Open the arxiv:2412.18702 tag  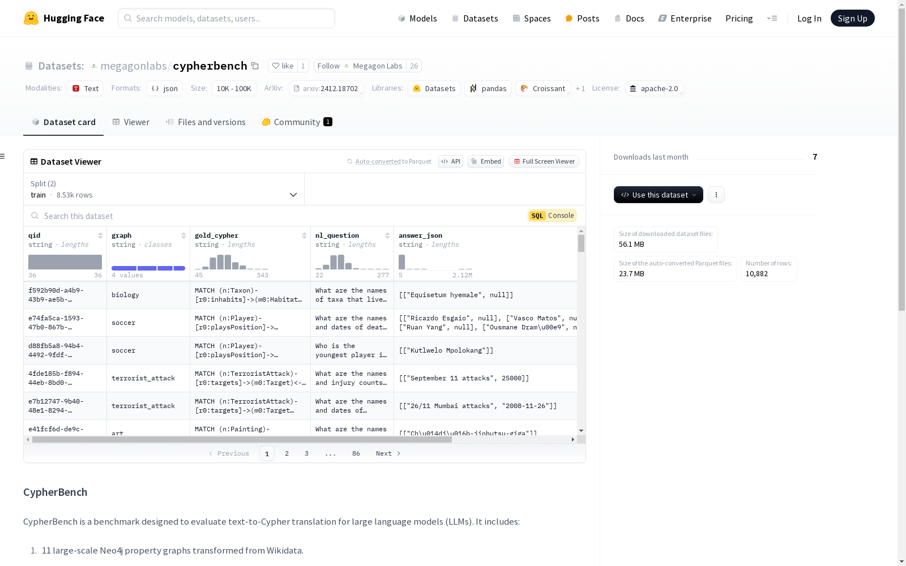click(326, 88)
